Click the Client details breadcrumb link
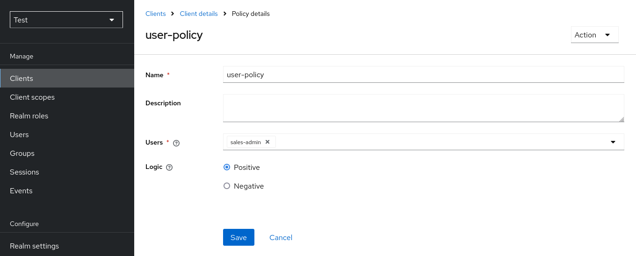This screenshot has width=636, height=256. (x=199, y=14)
